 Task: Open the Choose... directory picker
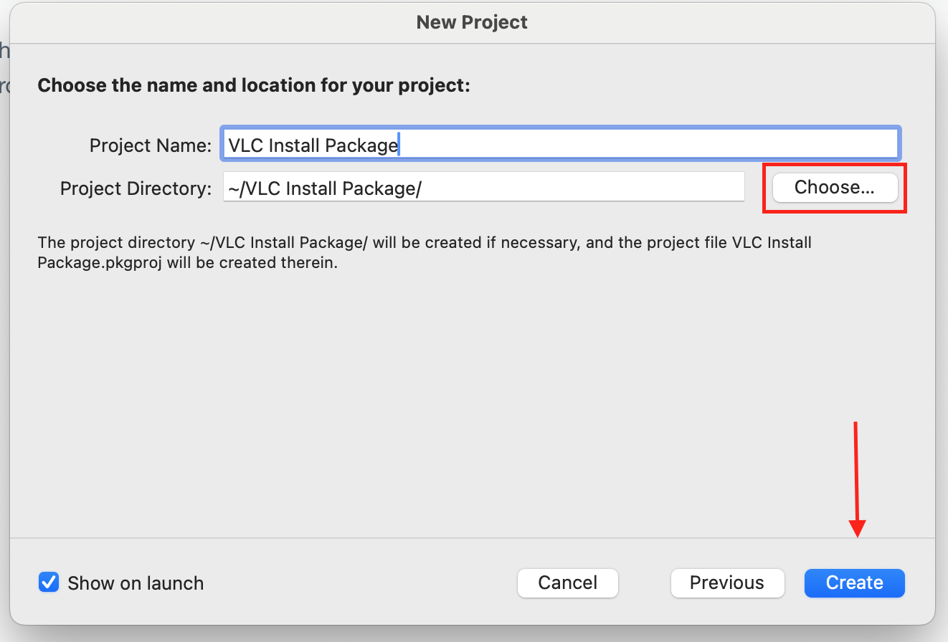point(835,188)
